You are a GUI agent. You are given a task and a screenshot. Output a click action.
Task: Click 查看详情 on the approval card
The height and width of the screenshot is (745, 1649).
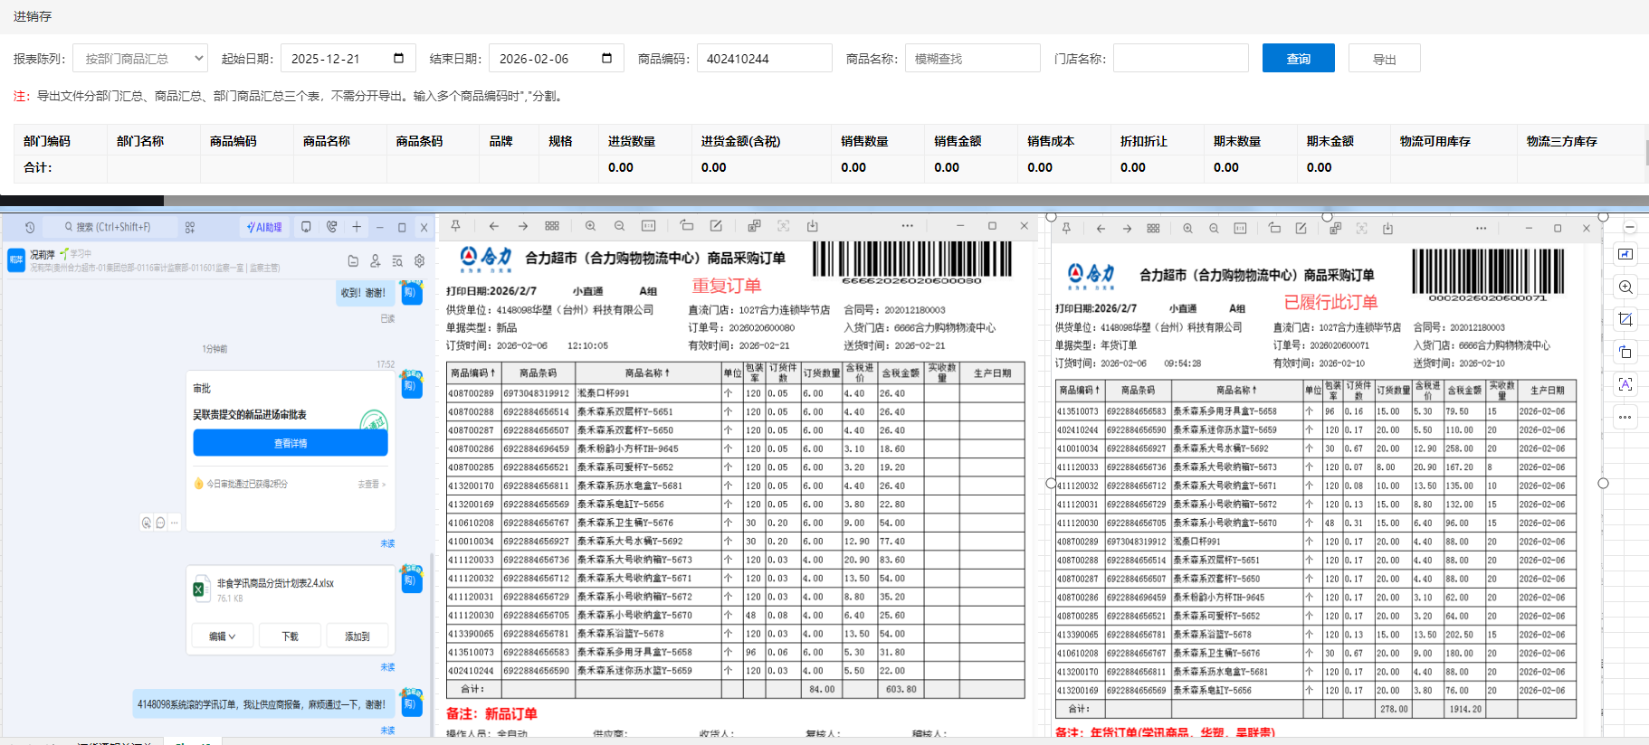click(x=290, y=443)
